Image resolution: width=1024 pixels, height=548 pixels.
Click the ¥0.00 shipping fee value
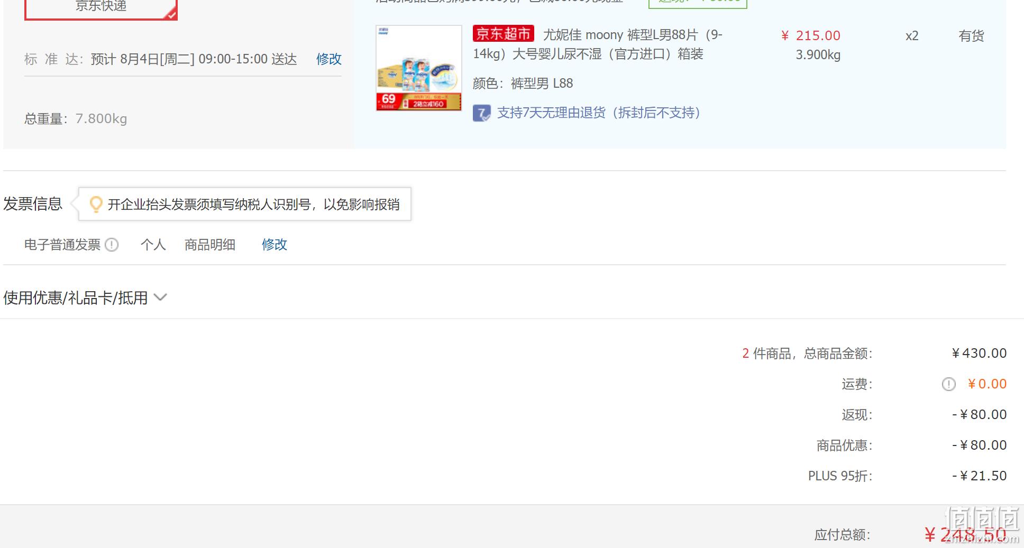click(x=987, y=384)
